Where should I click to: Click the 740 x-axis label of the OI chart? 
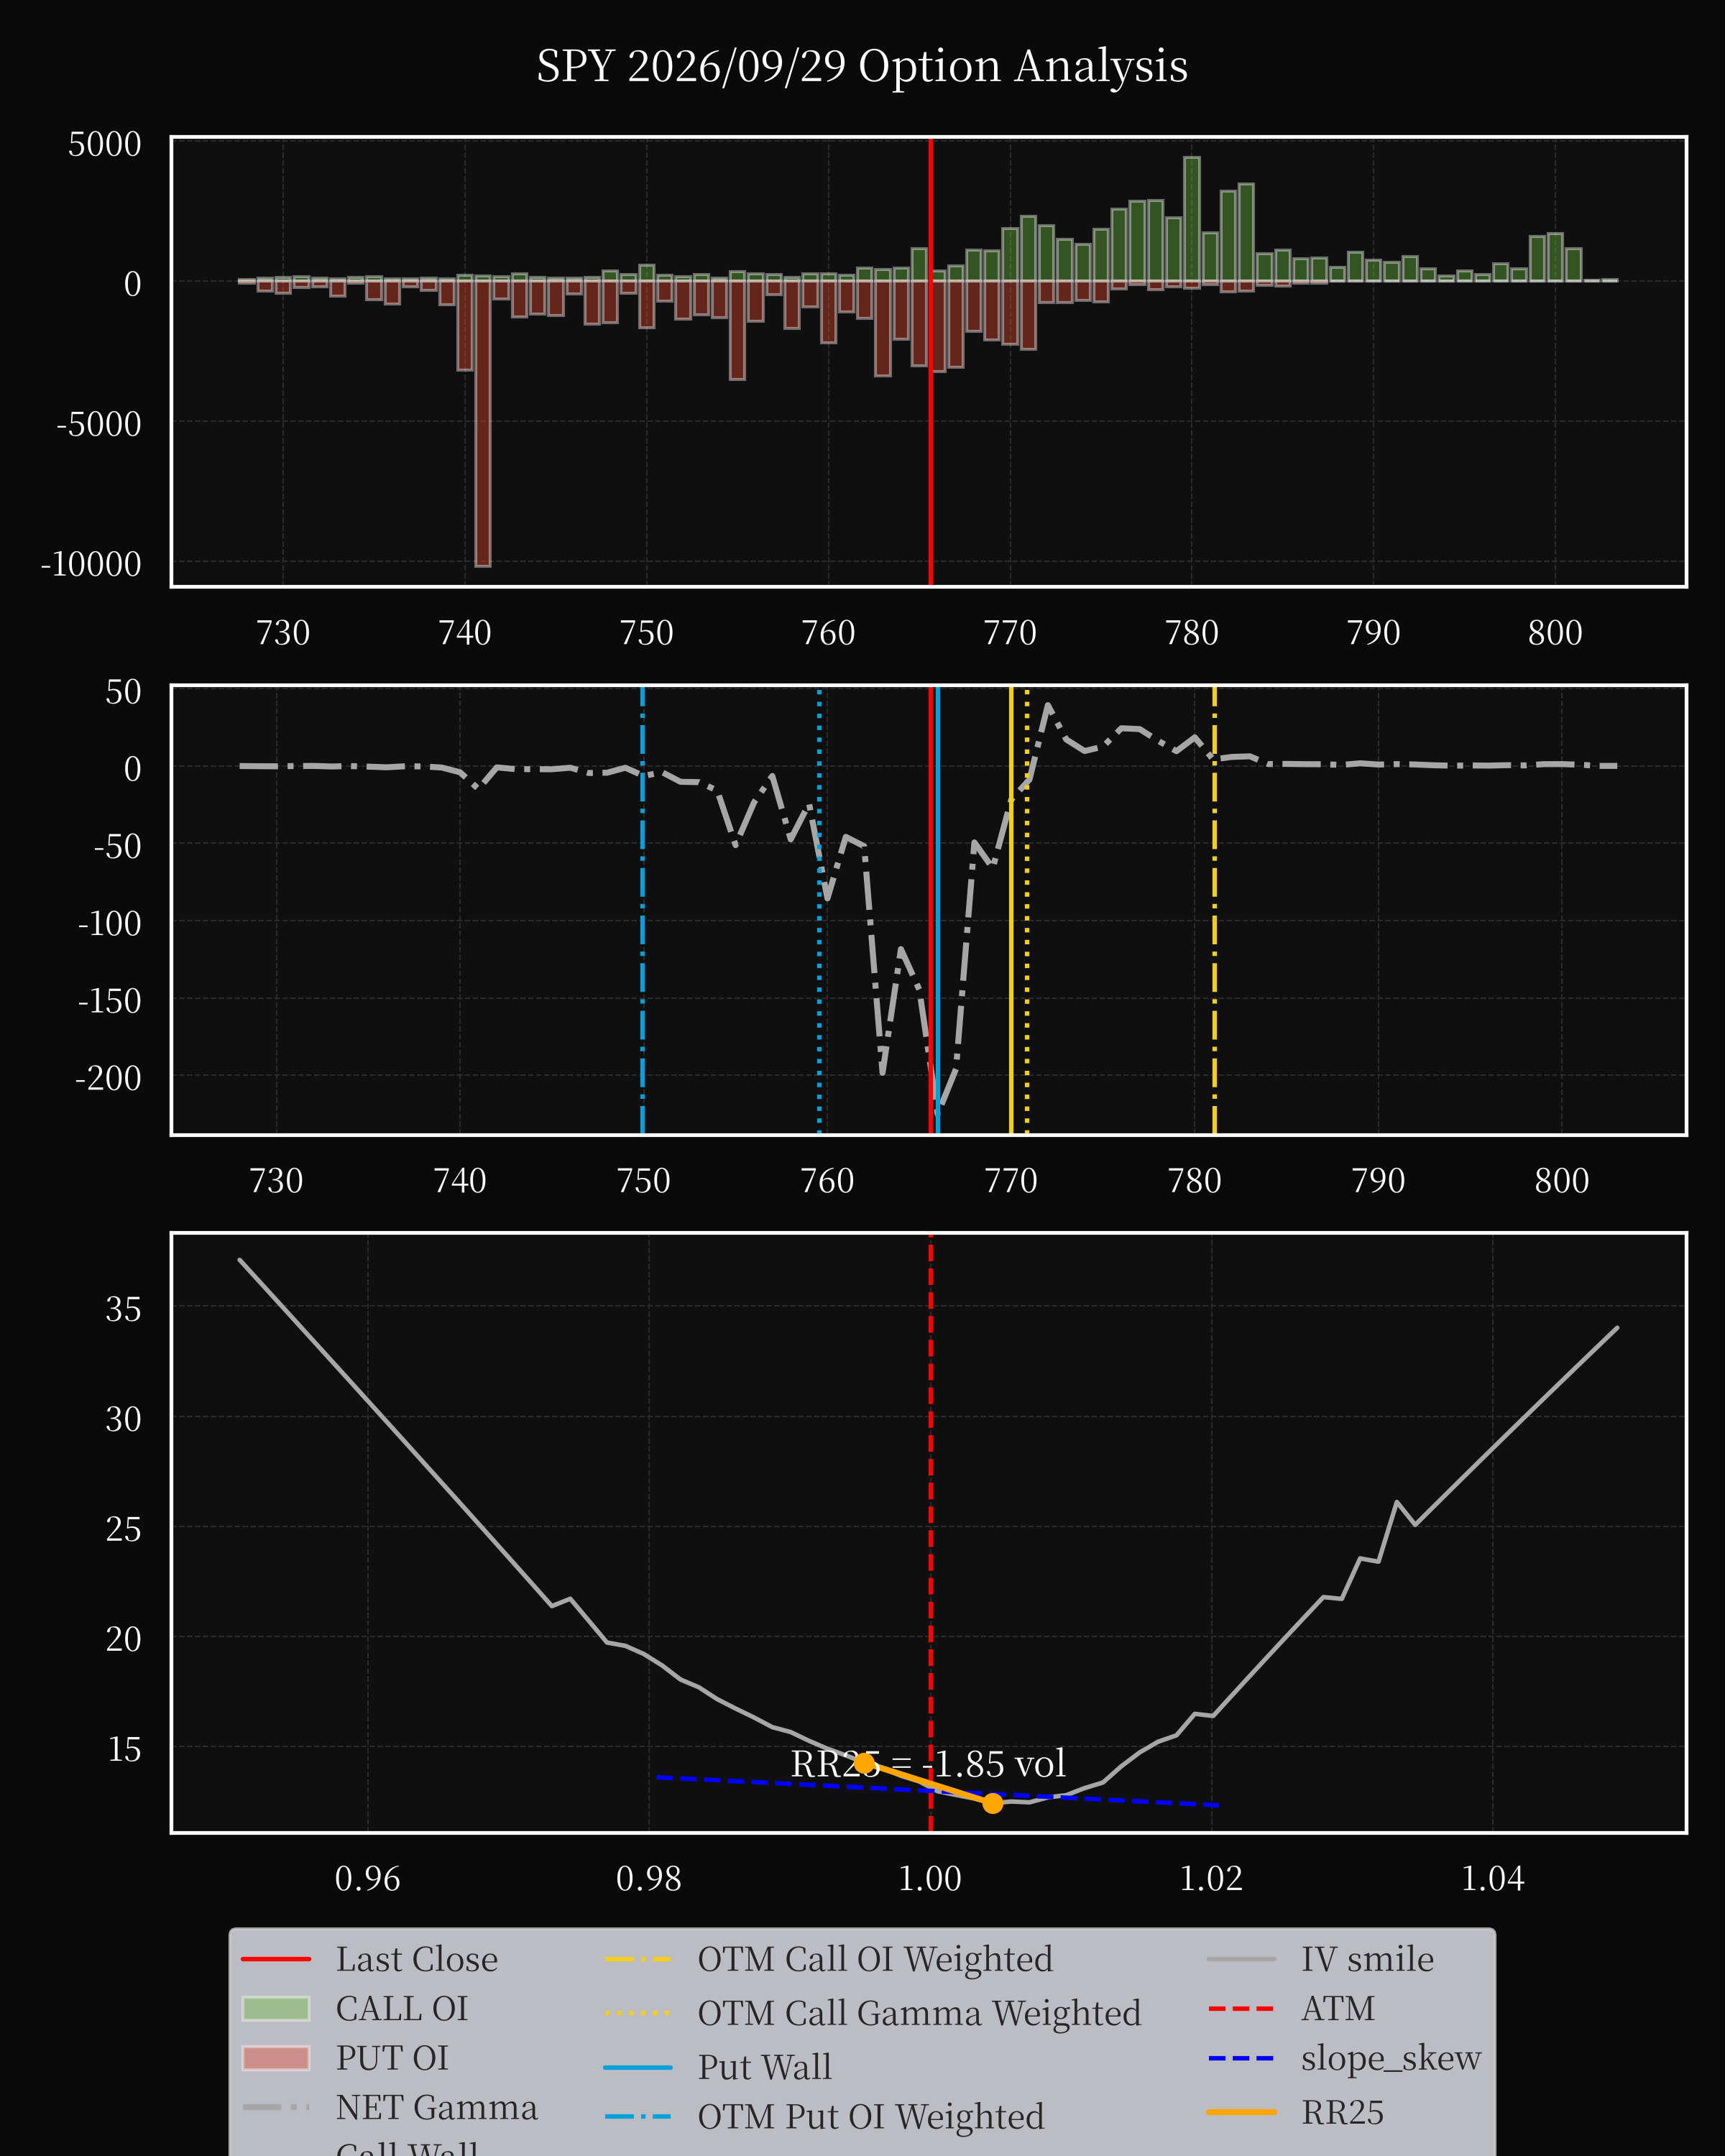[x=465, y=633]
